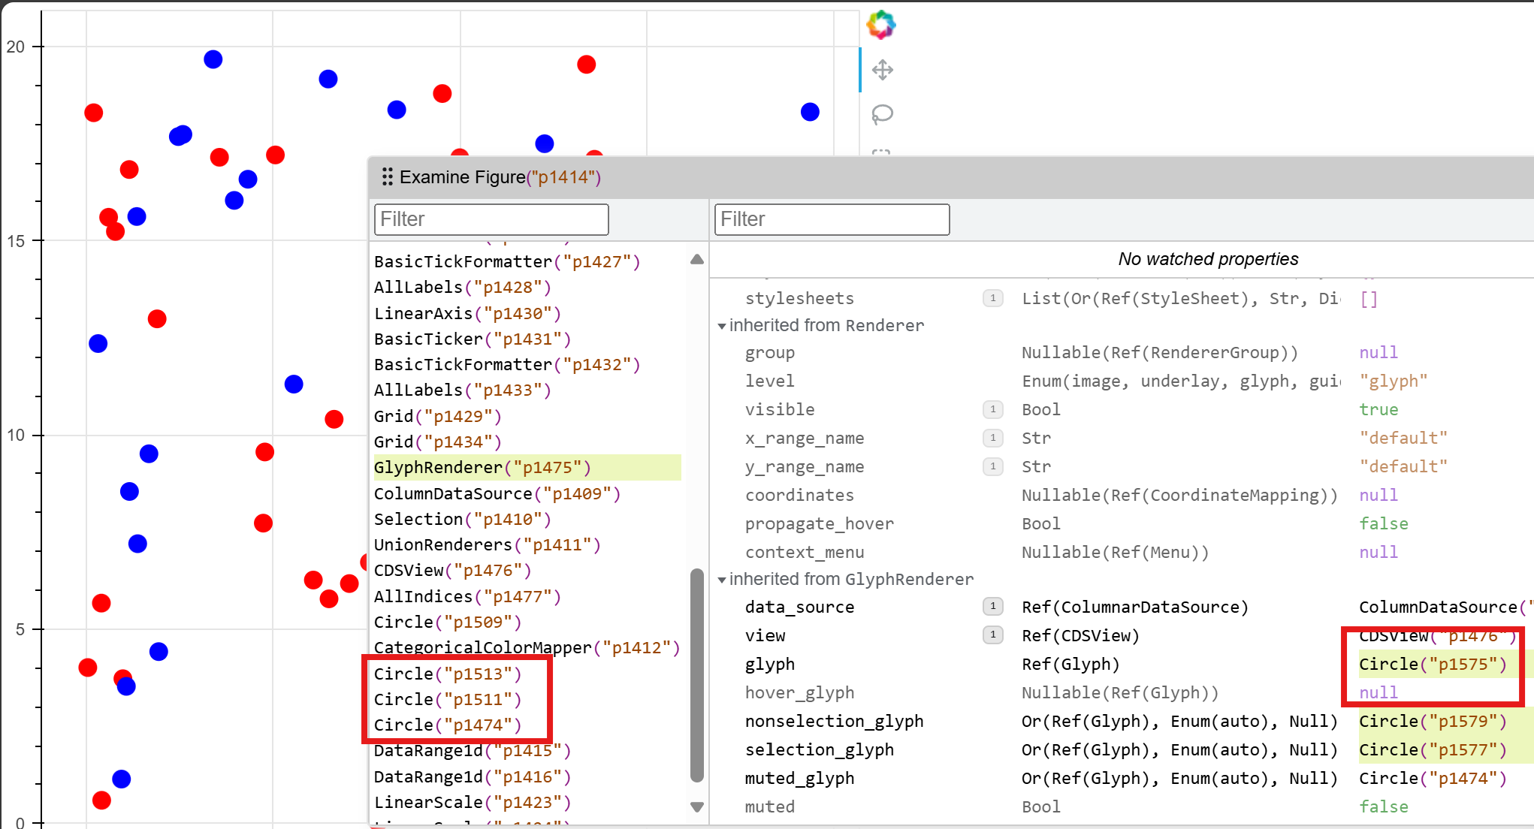
Task: Collapse the inherited from Renderer section
Action: 722,326
